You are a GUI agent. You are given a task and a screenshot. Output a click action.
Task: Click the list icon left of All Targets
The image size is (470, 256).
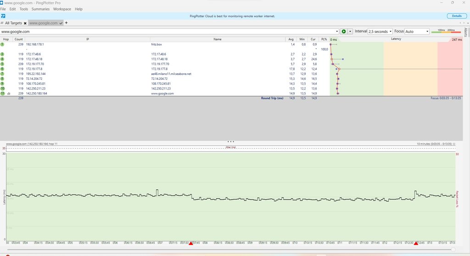click(x=2, y=23)
